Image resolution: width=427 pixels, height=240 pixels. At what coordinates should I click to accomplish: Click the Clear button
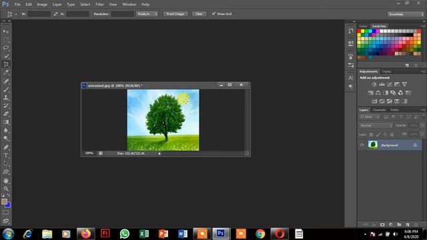click(x=199, y=14)
